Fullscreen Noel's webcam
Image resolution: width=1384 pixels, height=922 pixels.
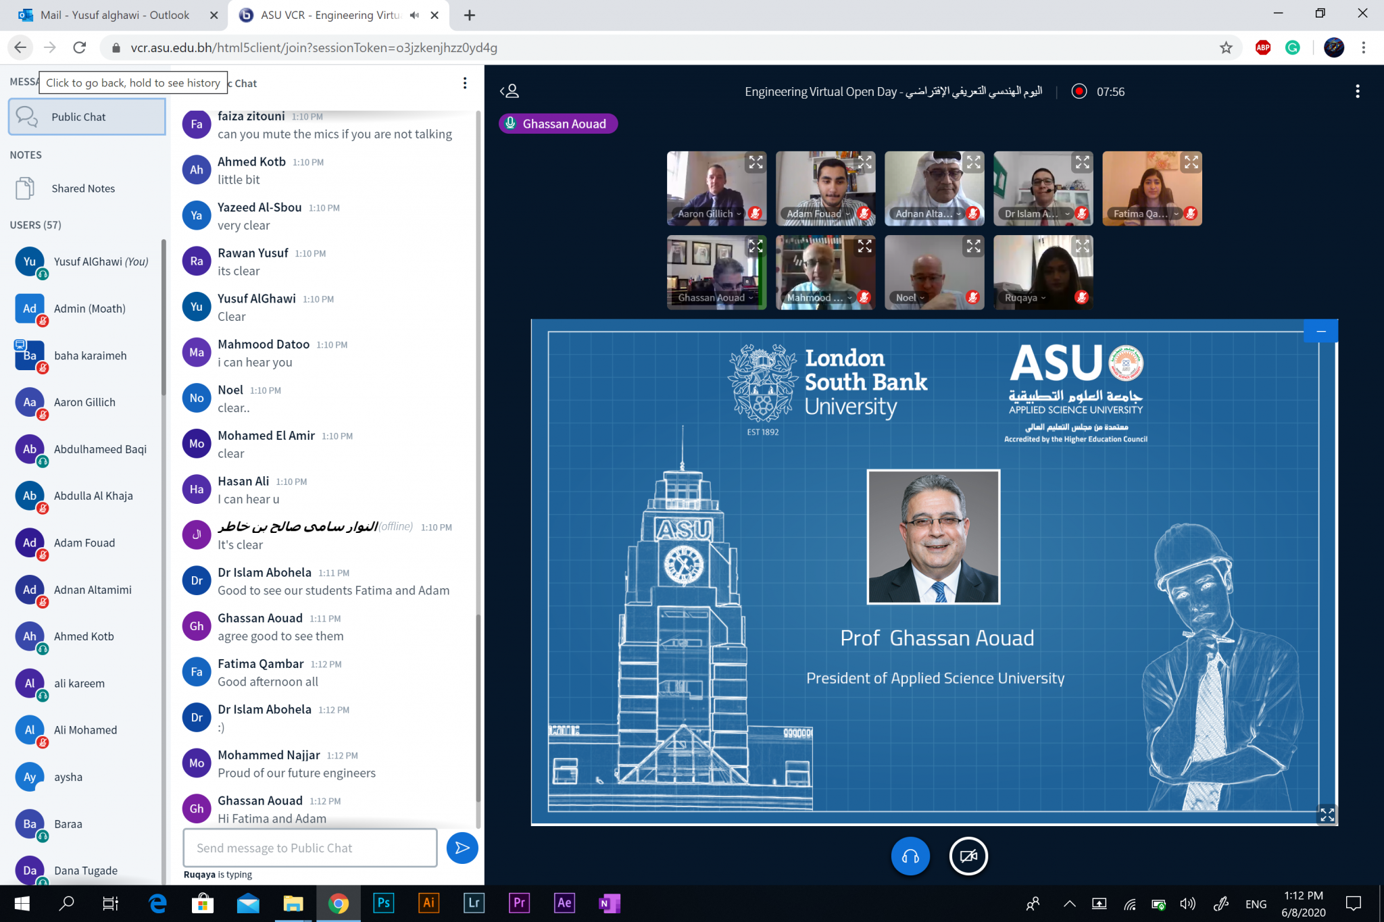(973, 247)
